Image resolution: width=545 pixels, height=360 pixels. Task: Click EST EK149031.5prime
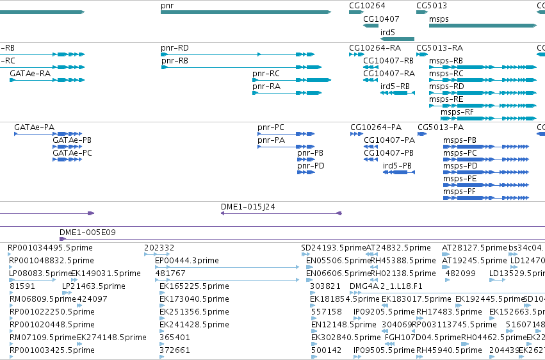(x=106, y=274)
